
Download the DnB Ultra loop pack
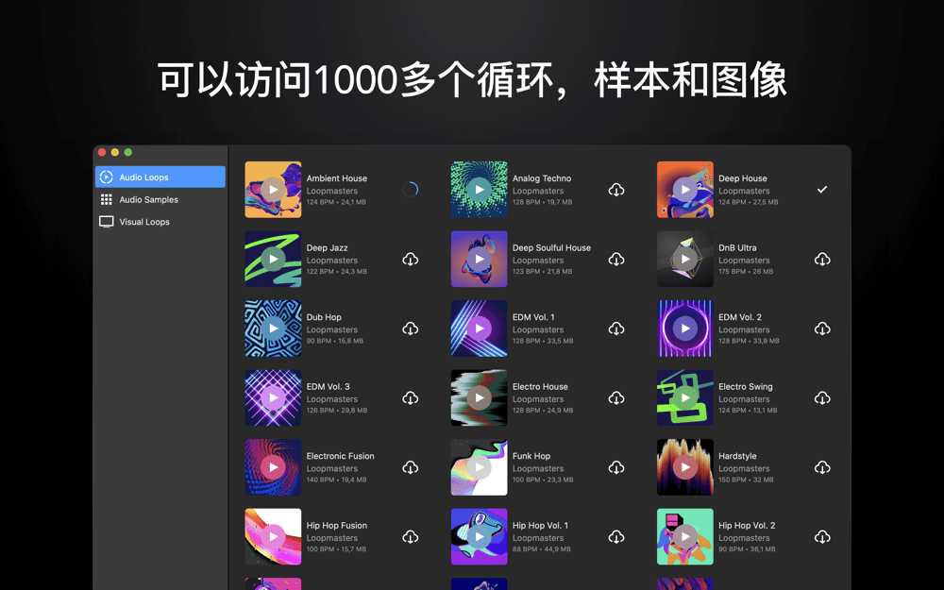(x=822, y=260)
